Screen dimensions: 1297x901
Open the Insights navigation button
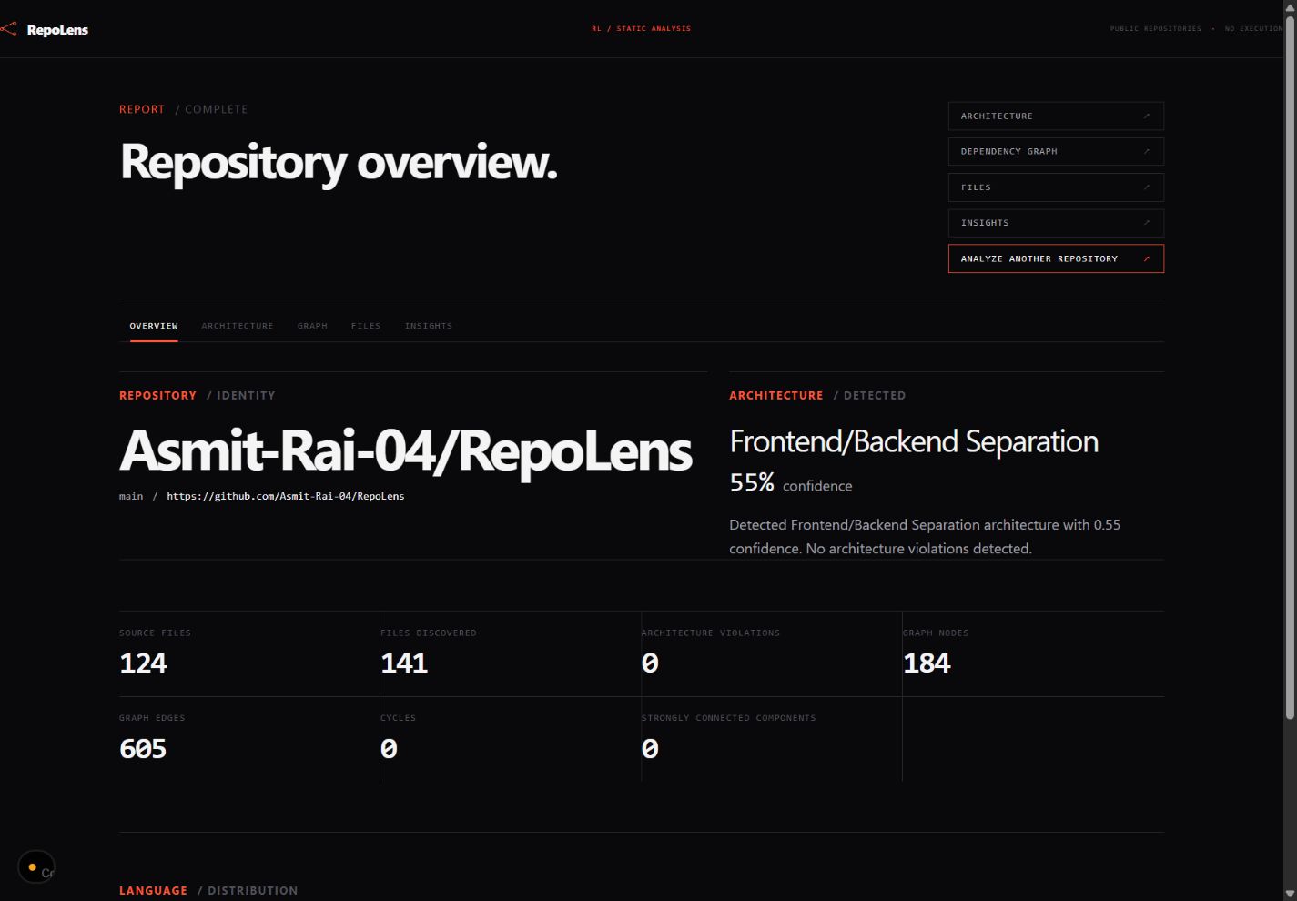(1056, 223)
